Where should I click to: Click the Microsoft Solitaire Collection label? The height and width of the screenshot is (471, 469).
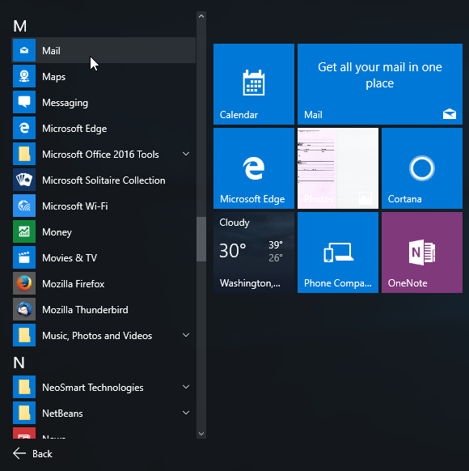[104, 180]
